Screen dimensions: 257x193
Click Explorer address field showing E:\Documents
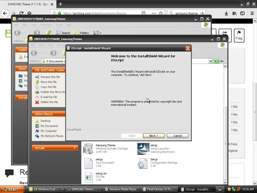pyautogui.click(x=53, y=61)
